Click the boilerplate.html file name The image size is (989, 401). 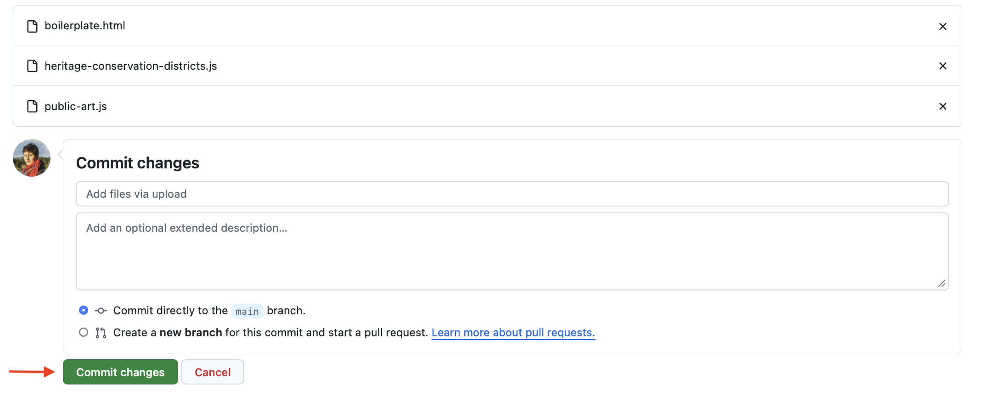click(x=85, y=26)
